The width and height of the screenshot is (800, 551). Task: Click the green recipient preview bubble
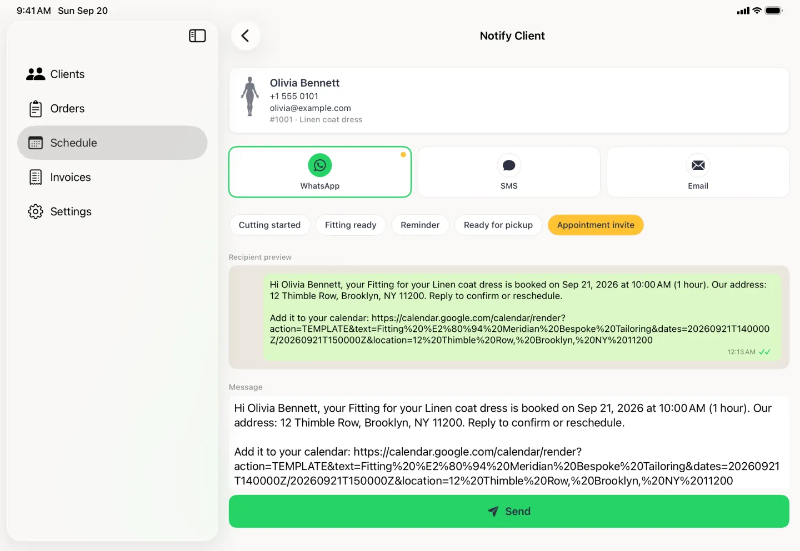[x=522, y=317]
